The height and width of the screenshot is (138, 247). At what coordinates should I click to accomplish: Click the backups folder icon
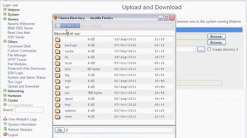(58, 45)
